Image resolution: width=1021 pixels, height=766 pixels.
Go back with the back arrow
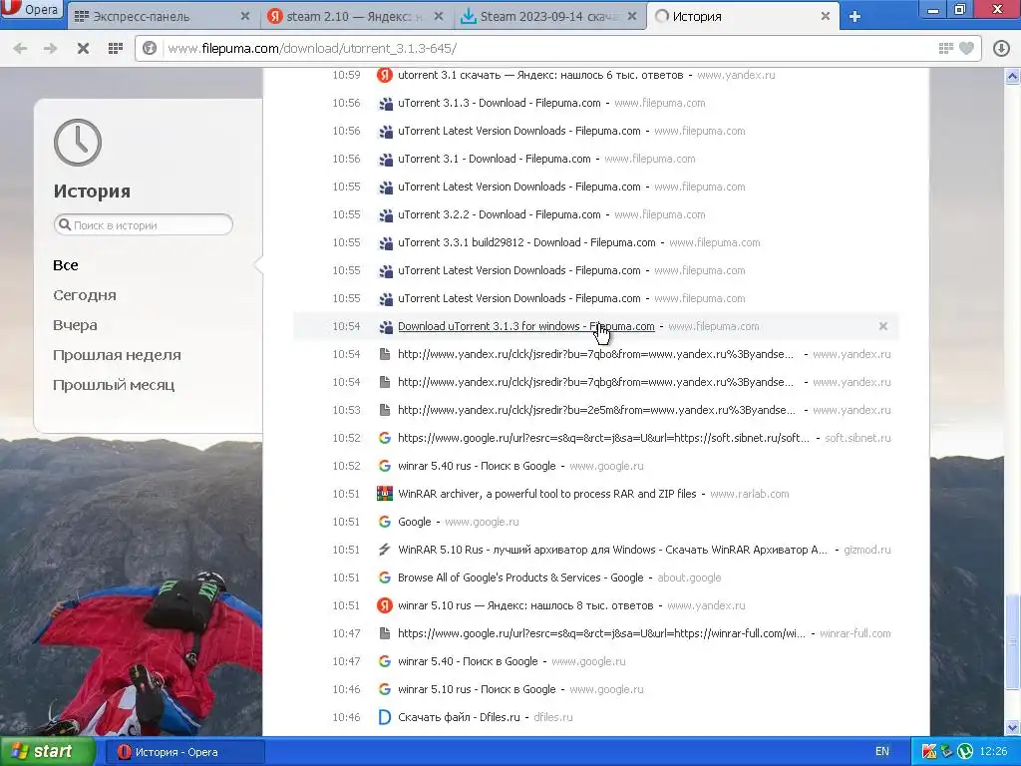(x=20, y=48)
